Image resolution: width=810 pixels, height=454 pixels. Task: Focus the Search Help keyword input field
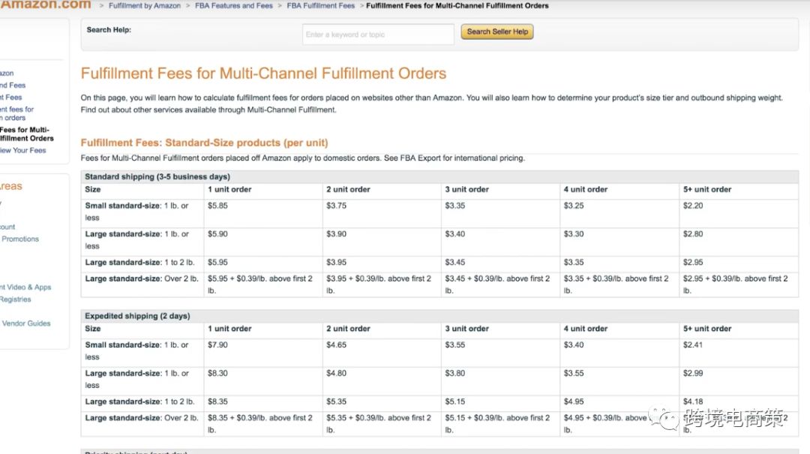coord(378,35)
